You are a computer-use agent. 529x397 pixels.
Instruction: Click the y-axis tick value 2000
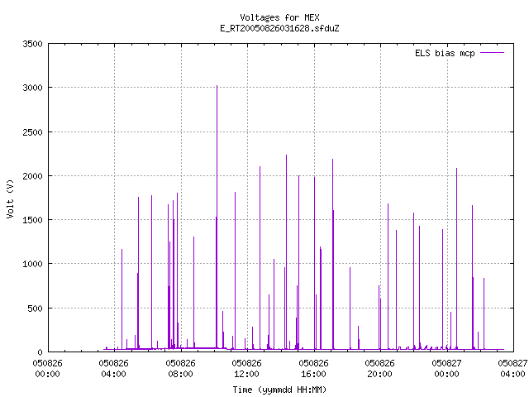pyautogui.click(x=32, y=176)
